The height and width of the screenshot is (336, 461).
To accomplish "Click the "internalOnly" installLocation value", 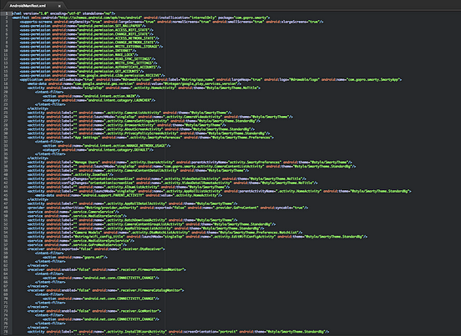I will 203,18.
